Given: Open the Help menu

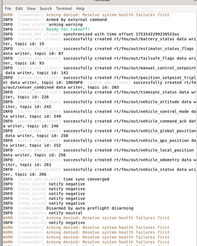Looking at the screenshot, I should click(x=81, y=8).
